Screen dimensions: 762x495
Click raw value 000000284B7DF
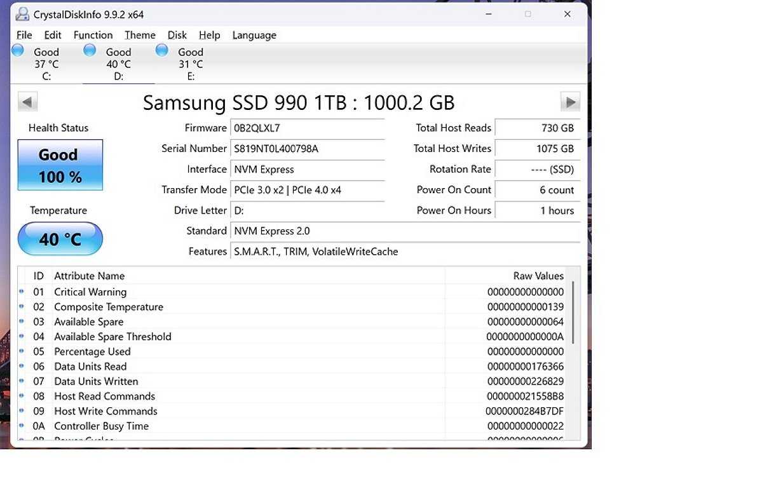pyautogui.click(x=525, y=412)
